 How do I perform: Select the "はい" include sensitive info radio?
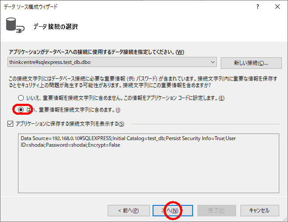click(x=21, y=109)
